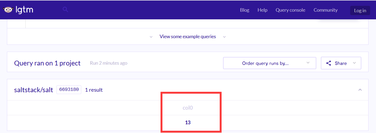Visit the Community page
The image size is (376, 133).
[326, 10]
